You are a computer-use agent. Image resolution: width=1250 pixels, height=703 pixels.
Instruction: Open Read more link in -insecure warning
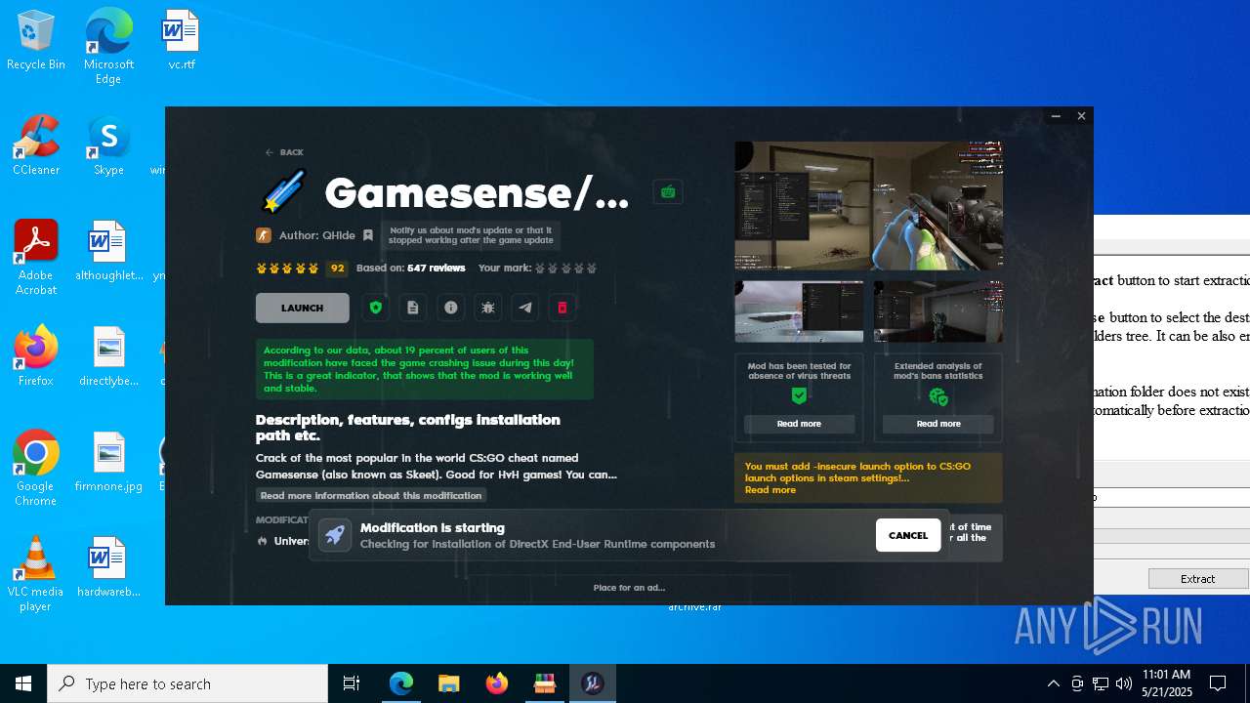(x=771, y=490)
